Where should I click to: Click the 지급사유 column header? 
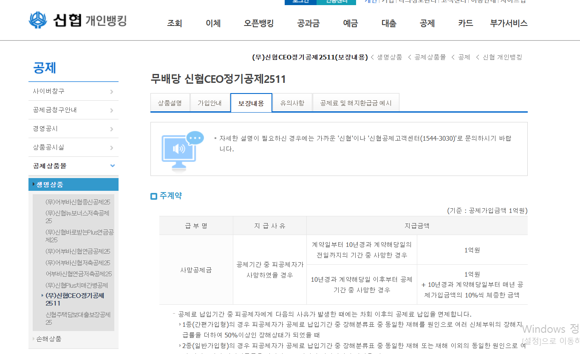(x=270, y=226)
